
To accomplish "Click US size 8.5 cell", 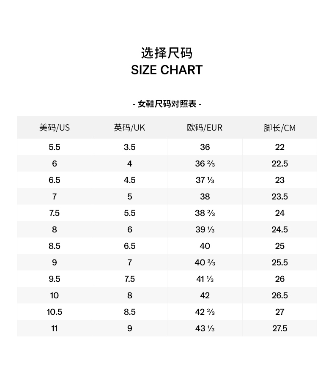I will 55,246.
